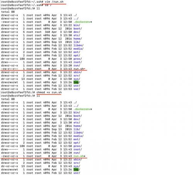This screenshot has height=175, width=193.
Task: Select the highlighted tmp/ in second listing
Action: tap(77, 170)
